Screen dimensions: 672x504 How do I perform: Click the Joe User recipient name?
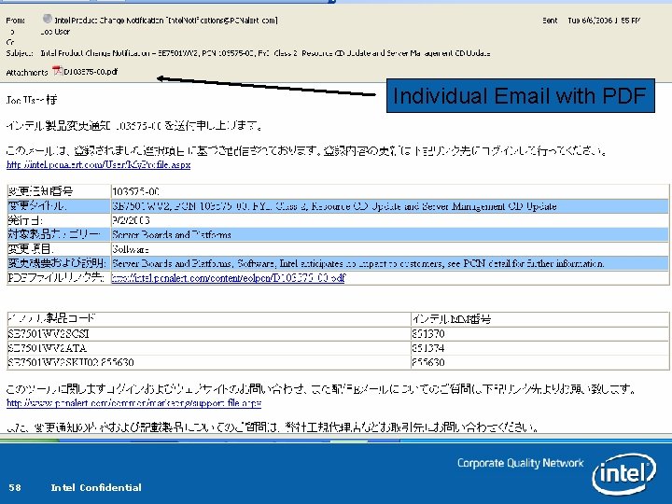(x=55, y=32)
